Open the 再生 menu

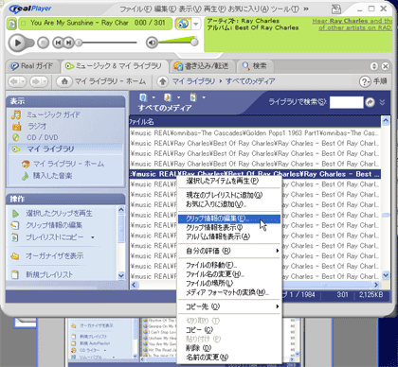(x=214, y=9)
